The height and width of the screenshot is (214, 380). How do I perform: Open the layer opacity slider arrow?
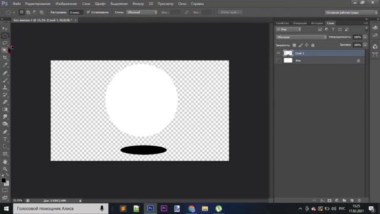tap(365, 37)
